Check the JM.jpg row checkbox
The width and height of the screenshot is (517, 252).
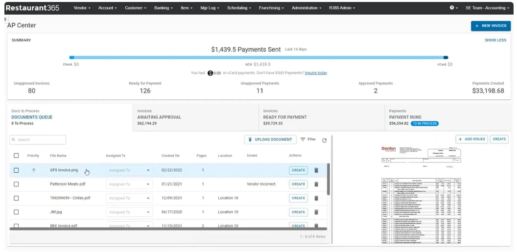[16, 212]
